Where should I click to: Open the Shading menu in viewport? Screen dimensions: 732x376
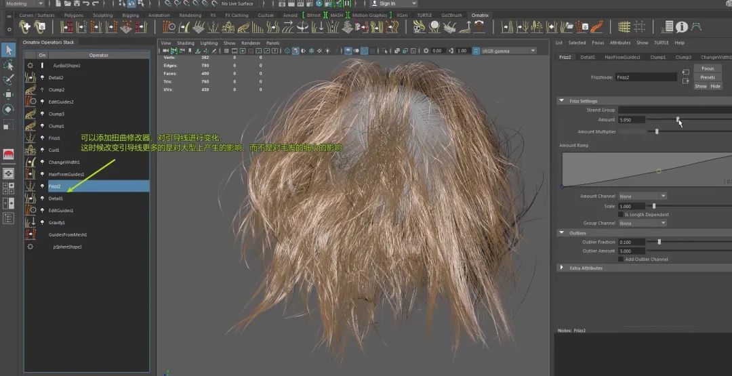pos(185,43)
